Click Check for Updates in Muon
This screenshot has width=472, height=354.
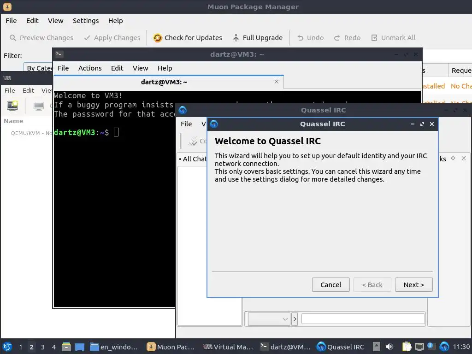point(188,38)
